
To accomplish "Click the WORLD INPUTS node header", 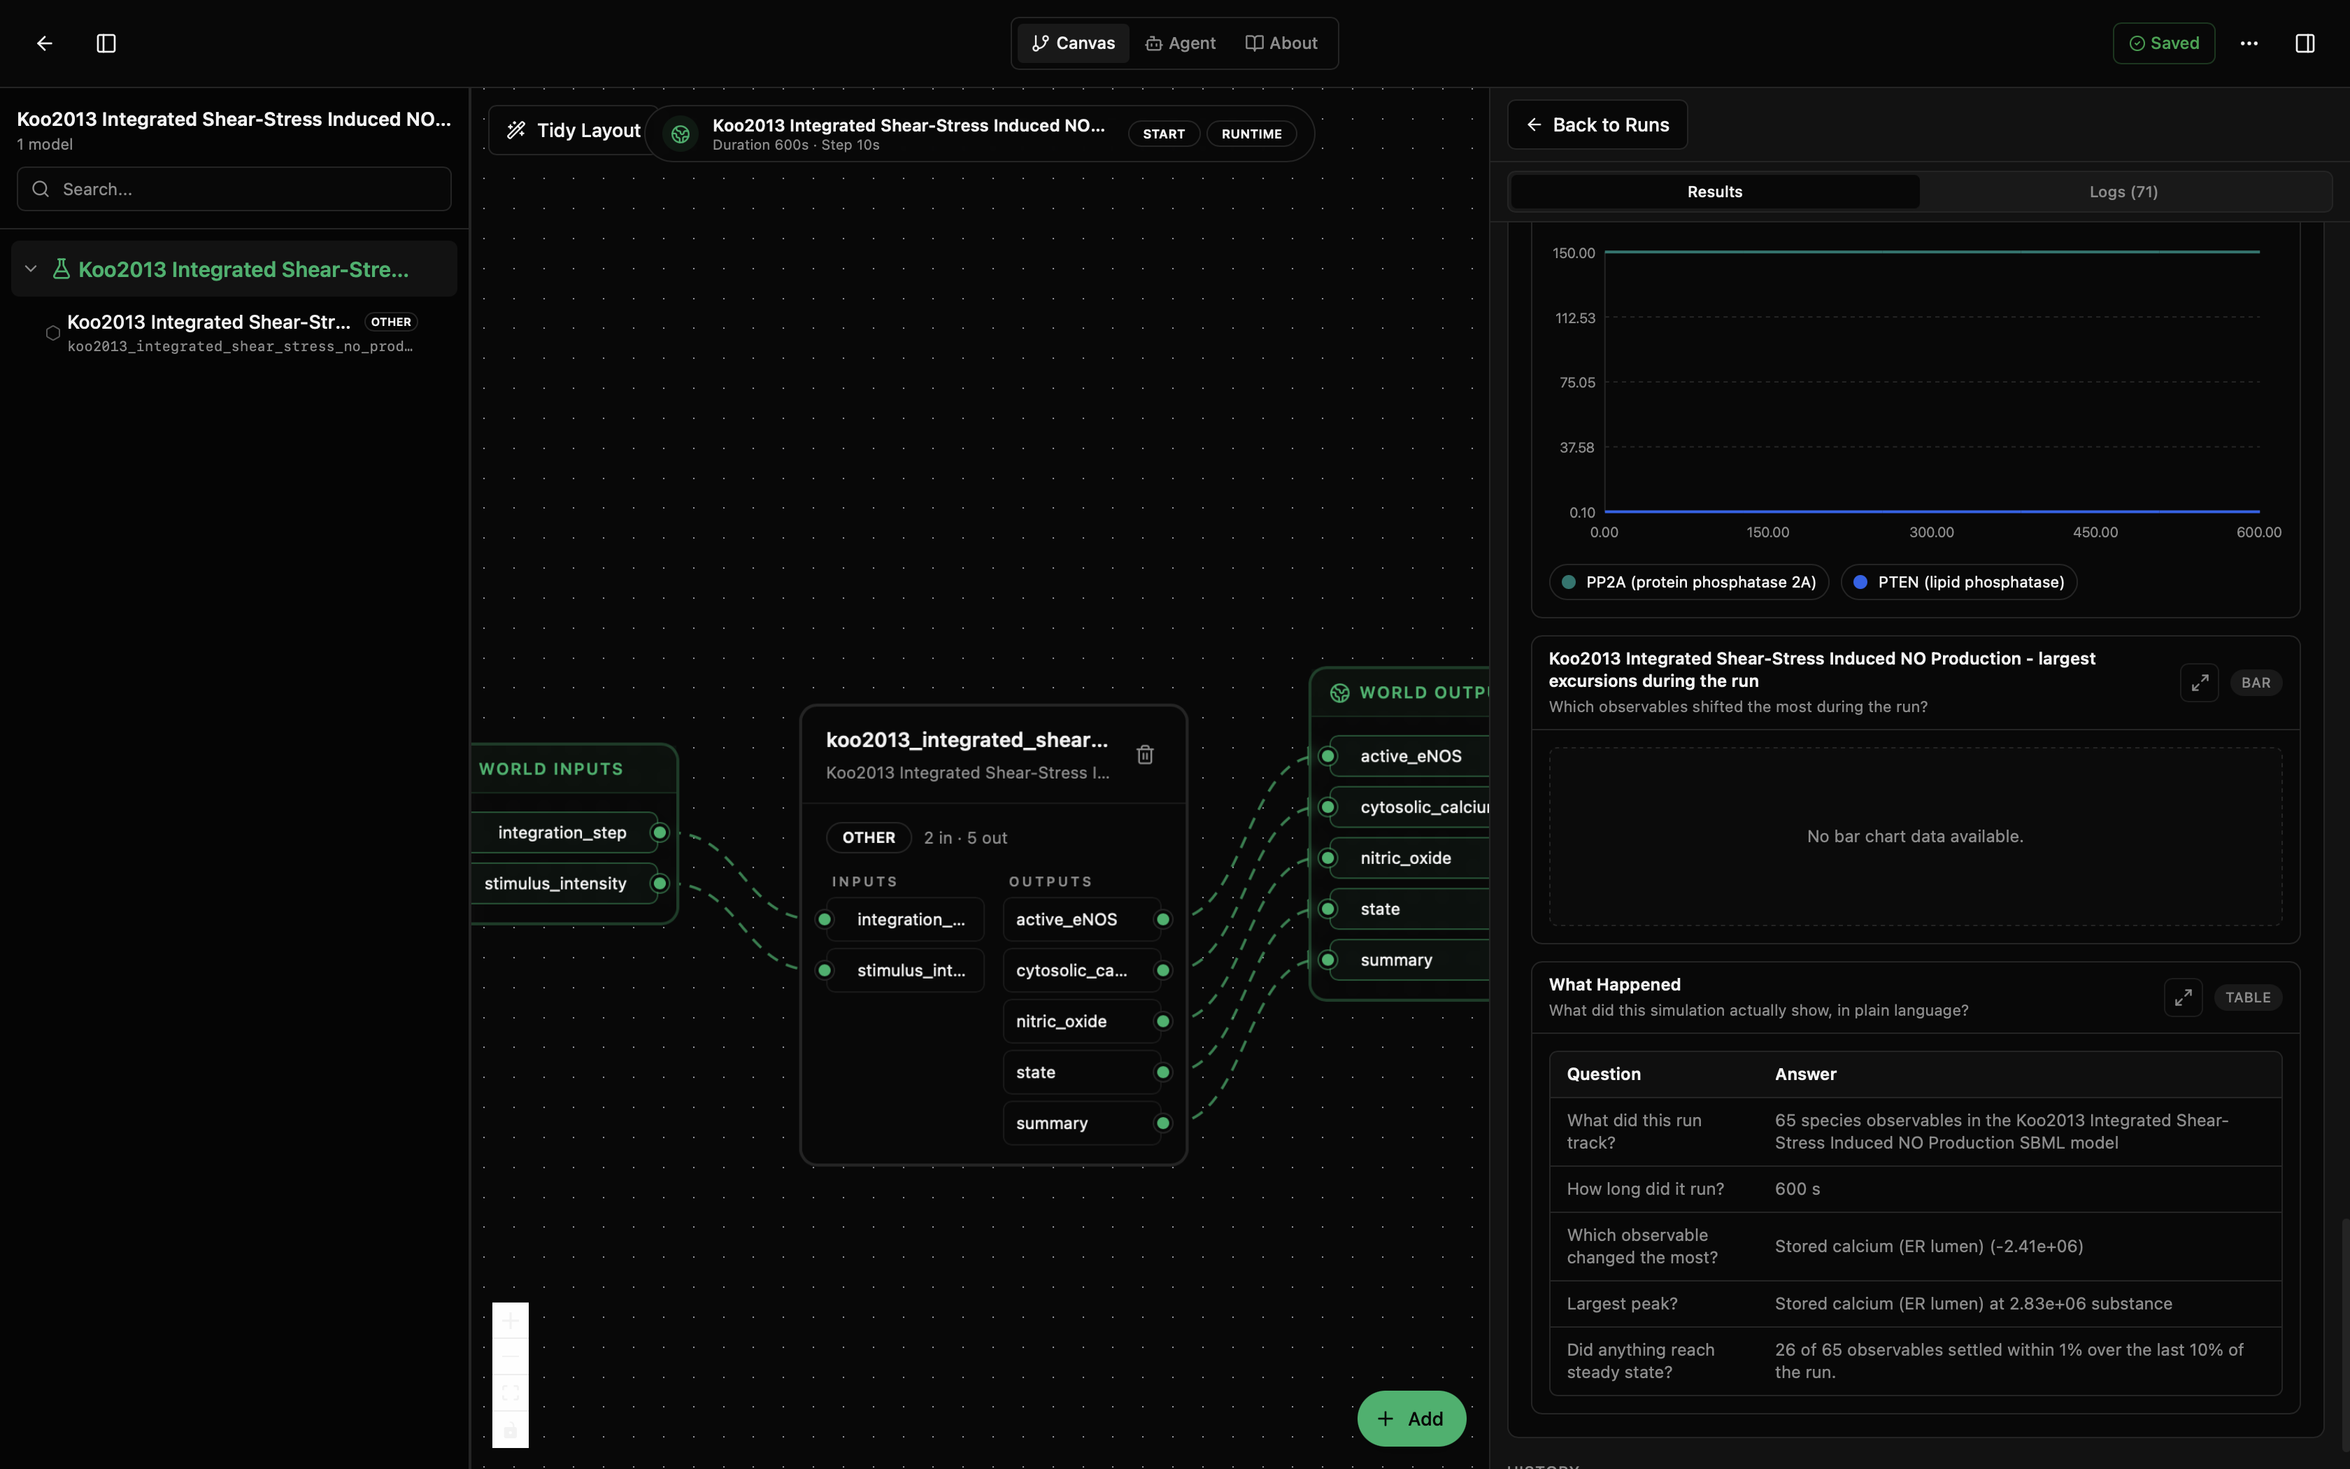I will click(574, 769).
